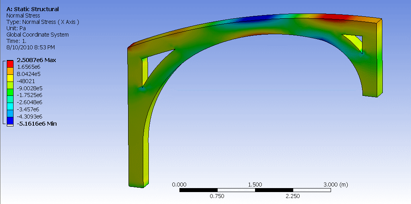
Task: Click the -48021 legend value
Action: [x=26, y=81]
